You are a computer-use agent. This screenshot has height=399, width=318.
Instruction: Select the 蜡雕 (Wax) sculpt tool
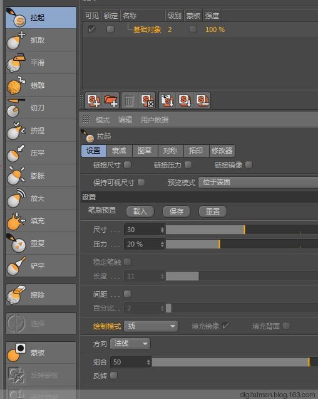pos(41,85)
